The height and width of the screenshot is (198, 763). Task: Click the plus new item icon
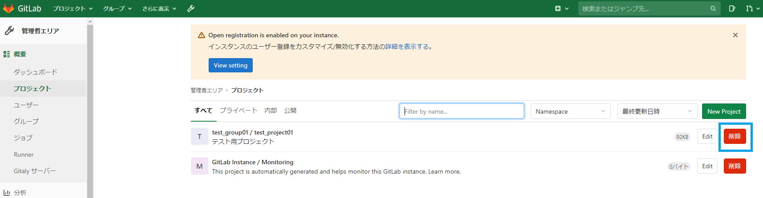click(558, 8)
